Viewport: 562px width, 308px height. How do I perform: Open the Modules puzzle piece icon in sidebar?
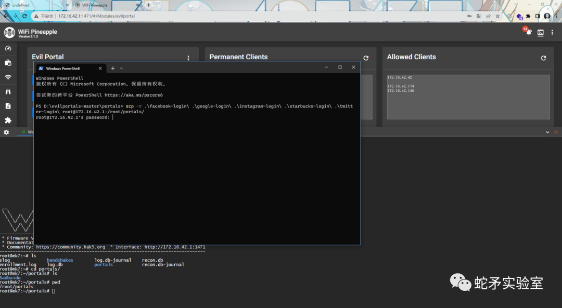tap(8, 120)
